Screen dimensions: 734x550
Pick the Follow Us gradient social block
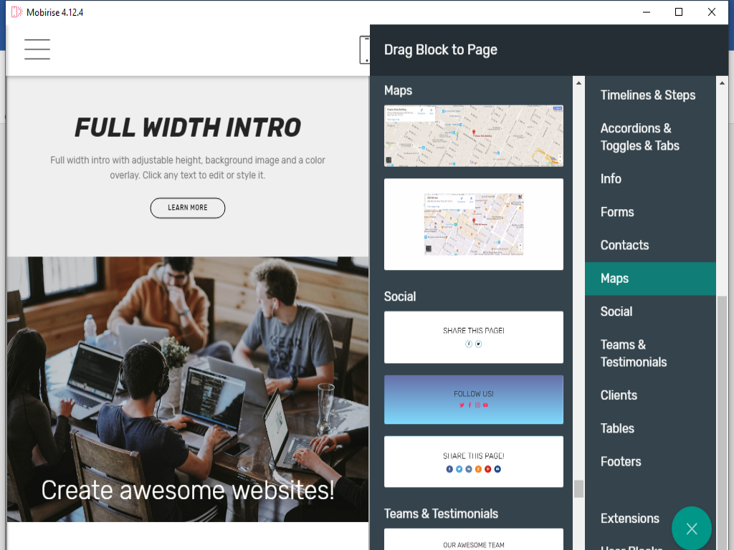pyautogui.click(x=473, y=400)
